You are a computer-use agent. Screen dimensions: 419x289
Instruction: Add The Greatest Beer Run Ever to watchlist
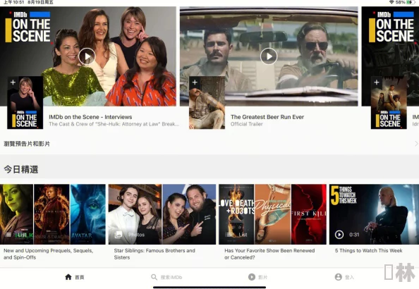[x=195, y=82]
